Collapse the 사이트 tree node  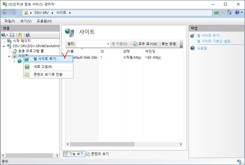9,56
